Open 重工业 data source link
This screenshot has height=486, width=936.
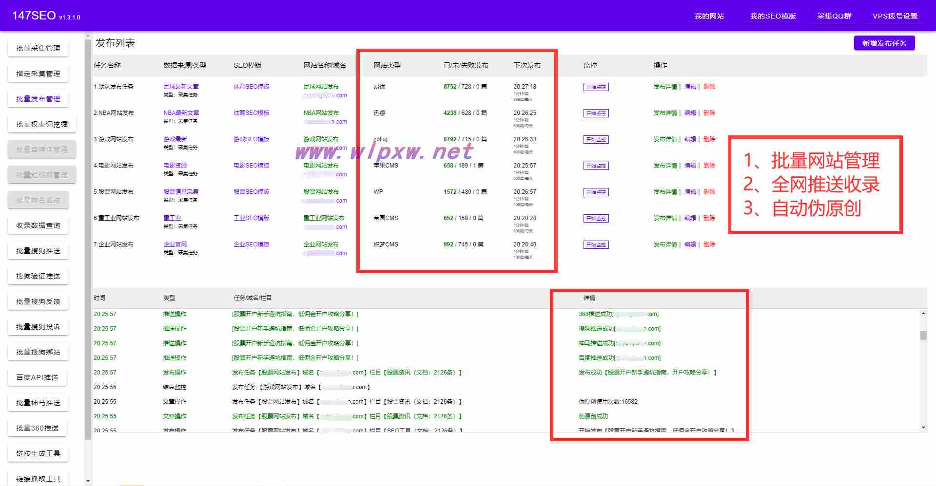point(172,218)
